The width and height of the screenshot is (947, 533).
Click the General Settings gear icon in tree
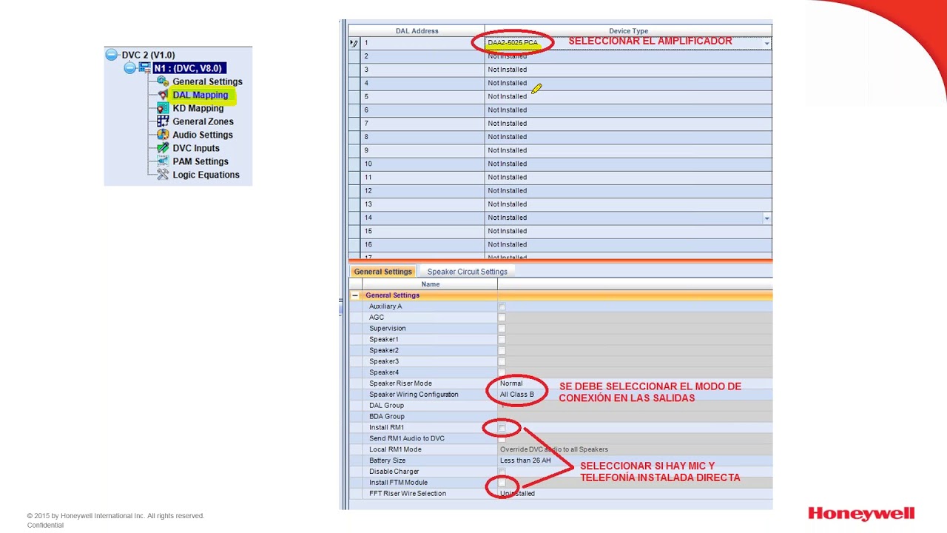(x=163, y=81)
